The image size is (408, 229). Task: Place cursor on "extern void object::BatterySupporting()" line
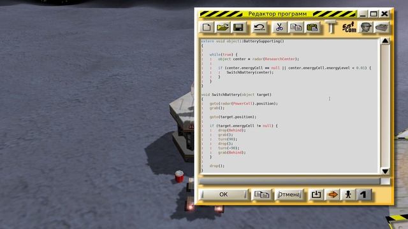(242, 41)
